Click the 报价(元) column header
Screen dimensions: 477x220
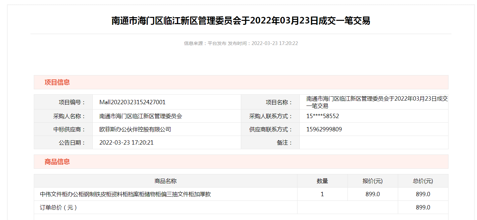click(373, 181)
